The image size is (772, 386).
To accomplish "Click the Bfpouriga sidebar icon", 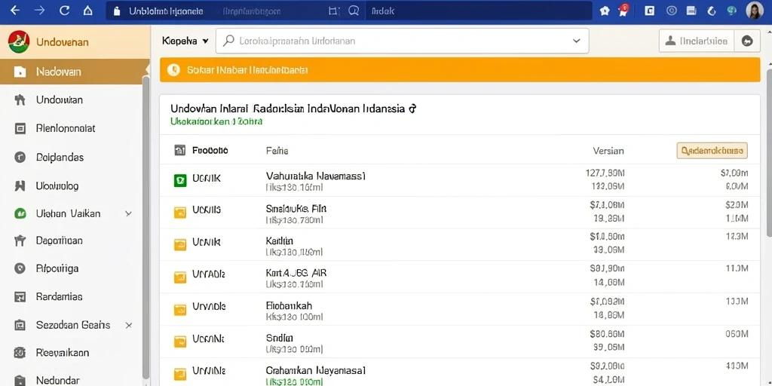I will [x=20, y=269].
